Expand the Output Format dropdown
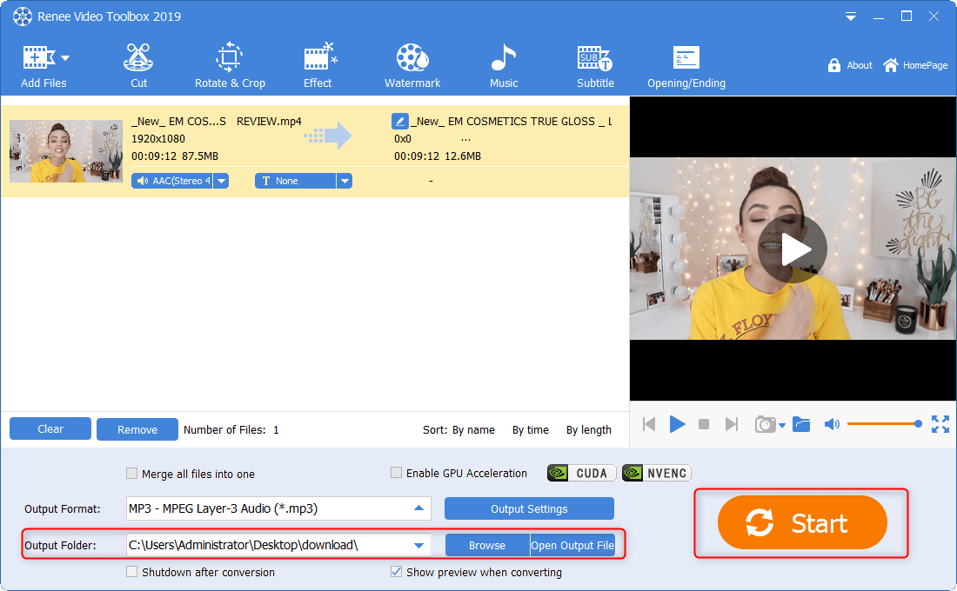This screenshot has width=957, height=591. [x=419, y=508]
